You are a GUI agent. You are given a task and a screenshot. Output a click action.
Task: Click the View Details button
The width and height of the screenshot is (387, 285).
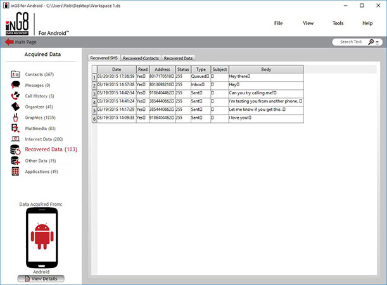(x=41, y=278)
